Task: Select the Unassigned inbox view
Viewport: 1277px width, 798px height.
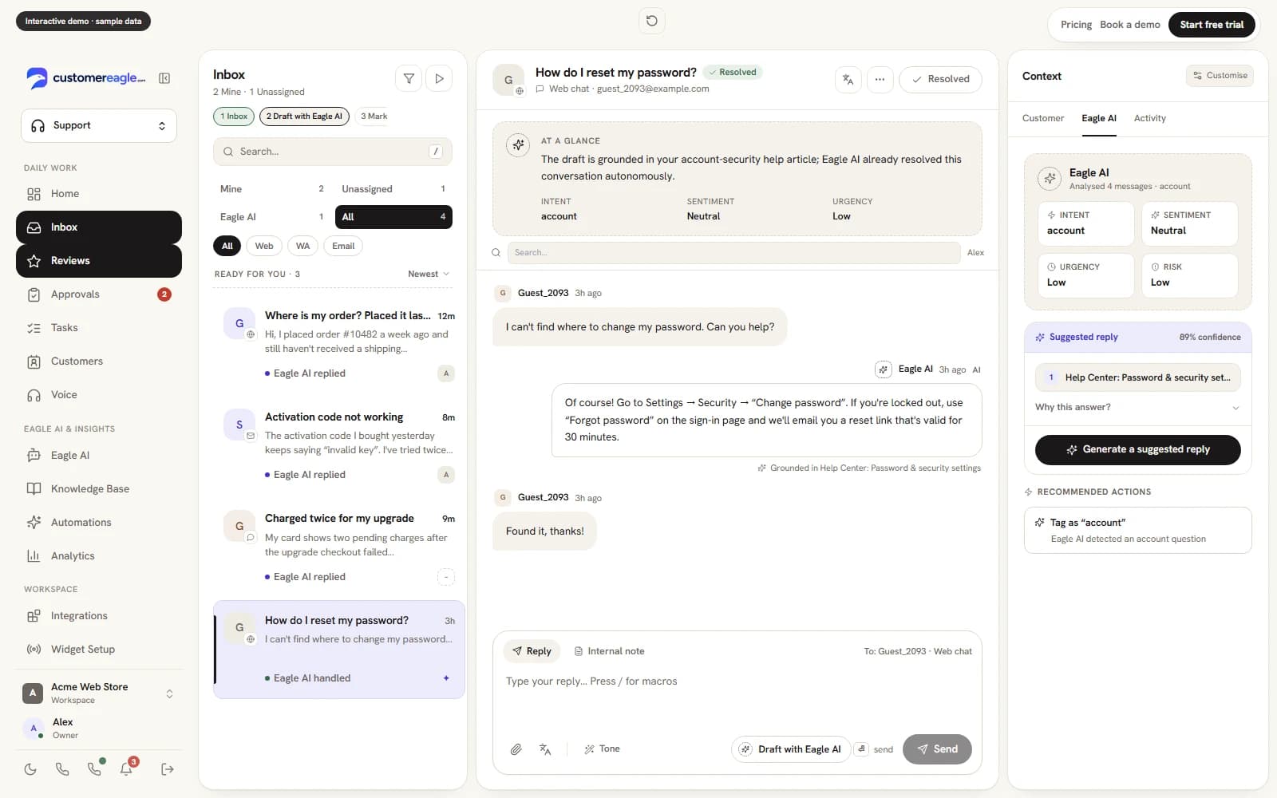Action: 393,189
